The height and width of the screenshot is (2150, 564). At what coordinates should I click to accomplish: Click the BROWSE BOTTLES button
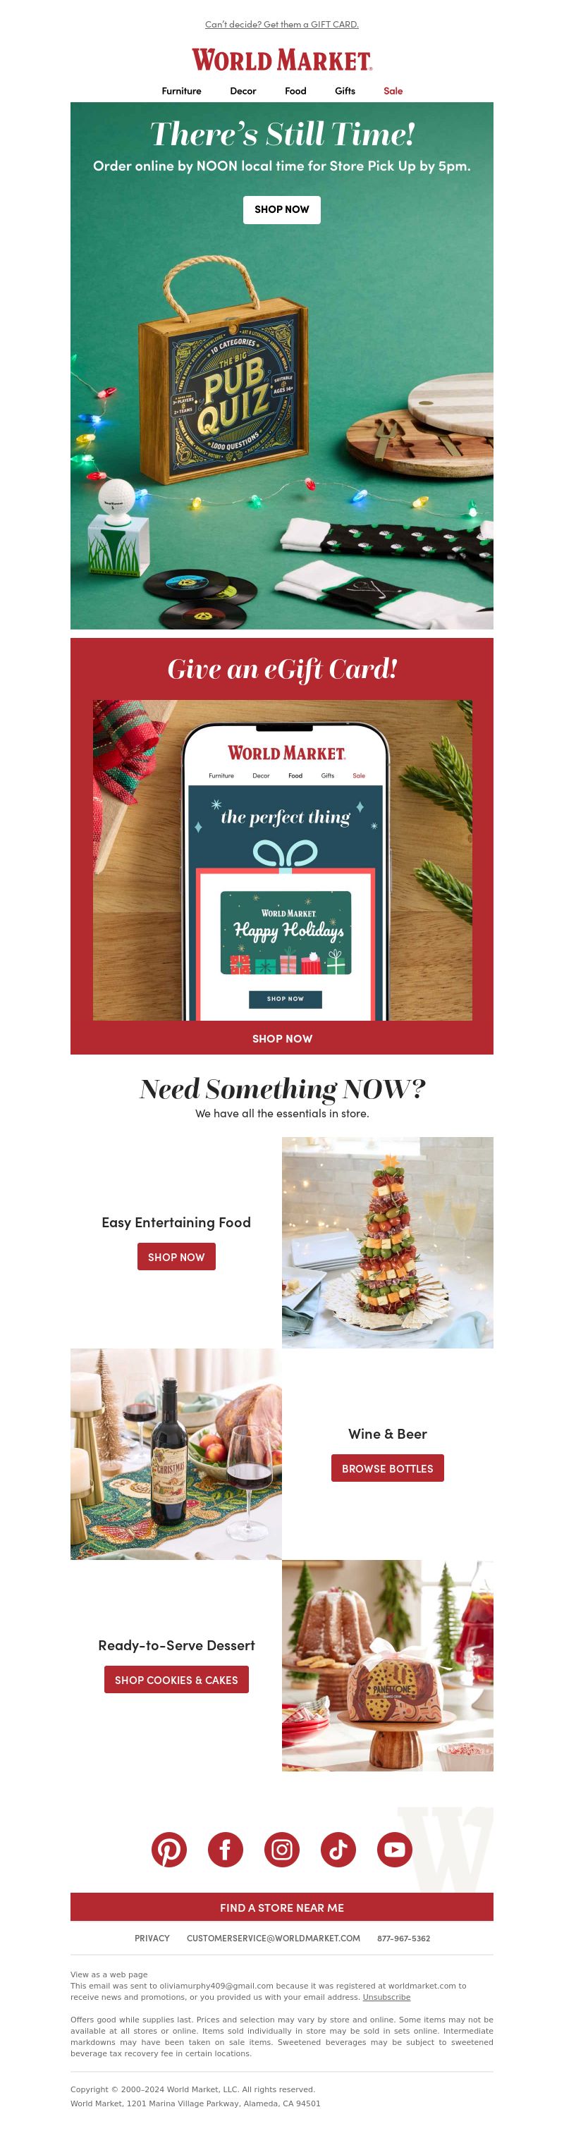coord(387,1468)
